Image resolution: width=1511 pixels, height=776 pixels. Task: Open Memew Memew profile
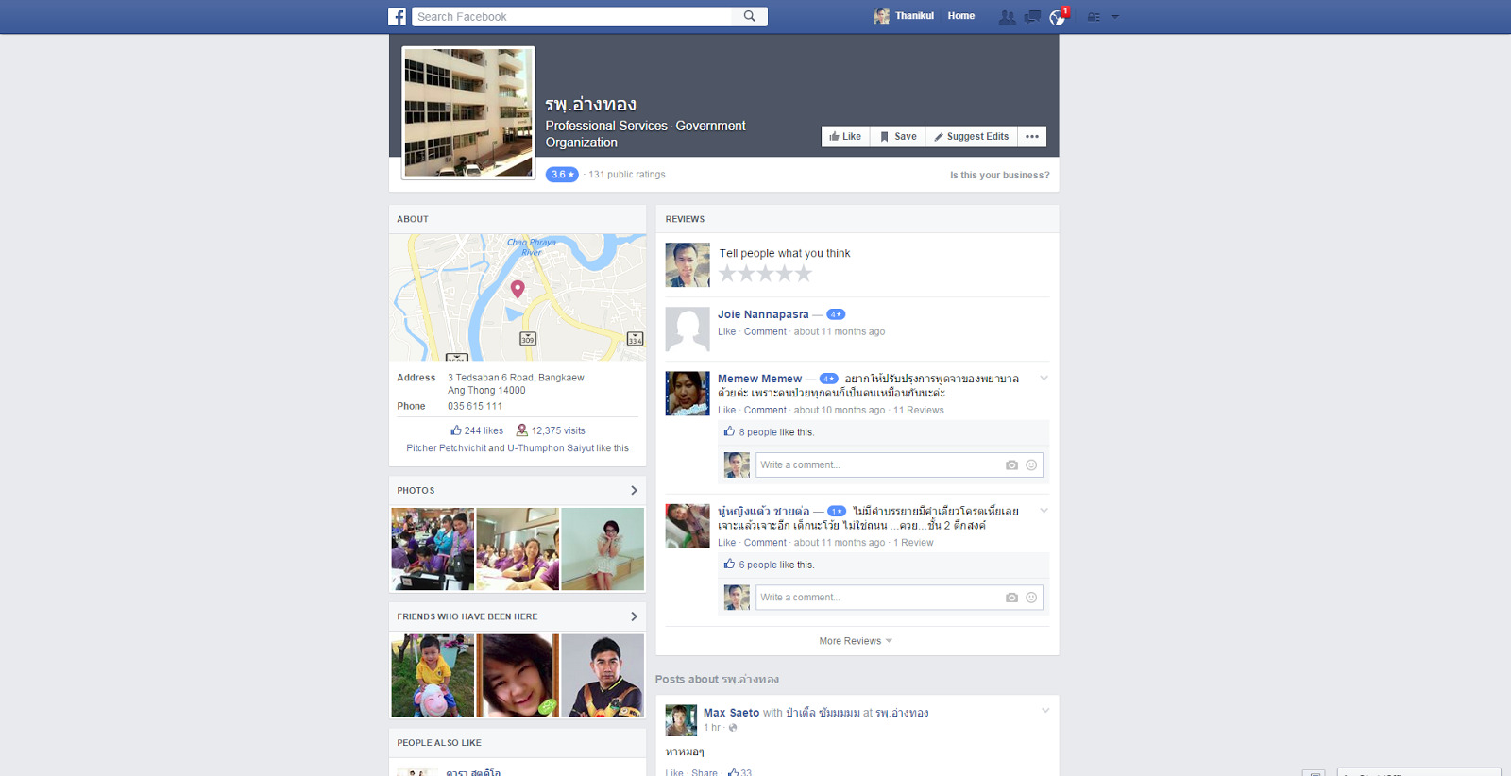[759, 379]
